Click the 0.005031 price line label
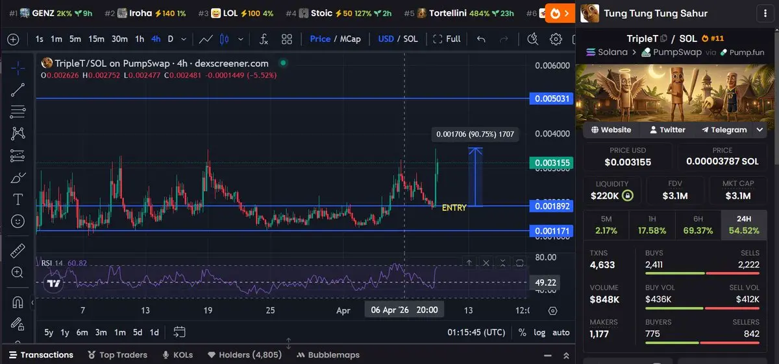 [x=552, y=98]
